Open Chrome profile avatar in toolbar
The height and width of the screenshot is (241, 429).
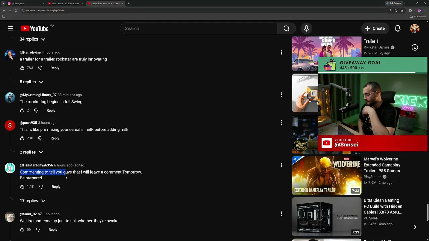[x=419, y=10]
